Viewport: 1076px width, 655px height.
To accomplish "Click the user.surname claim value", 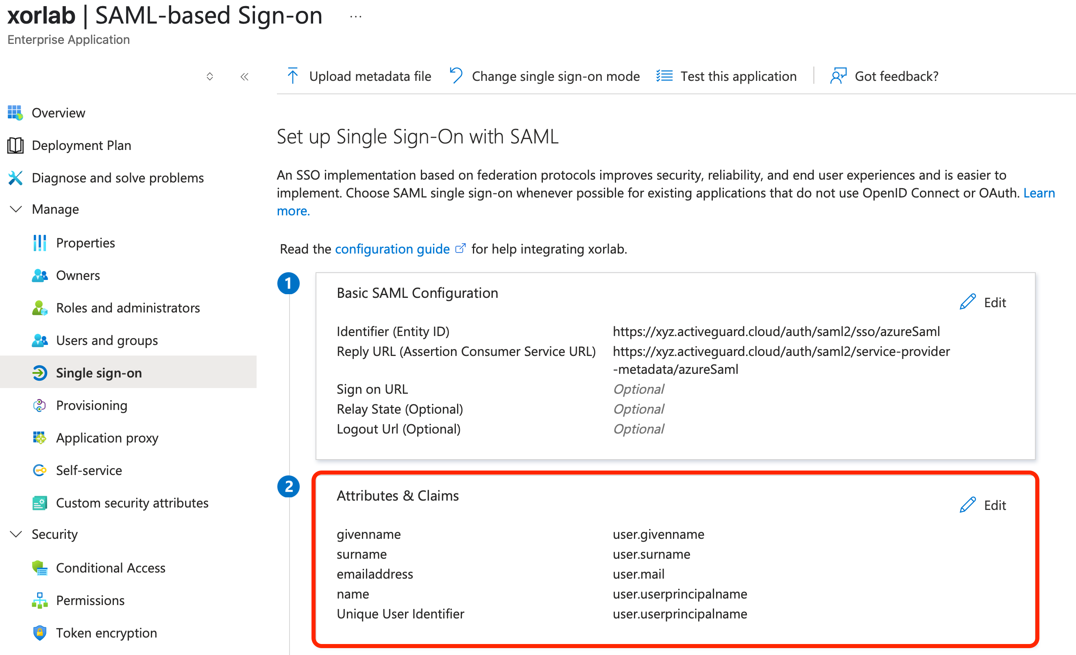I will pyautogui.click(x=651, y=554).
